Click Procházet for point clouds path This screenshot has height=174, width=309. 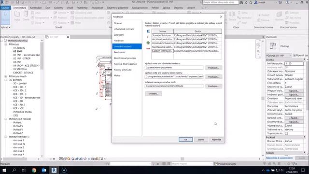click(x=213, y=86)
